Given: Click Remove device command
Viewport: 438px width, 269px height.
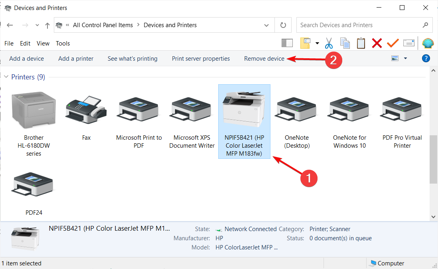Looking at the screenshot, I should (x=264, y=59).
